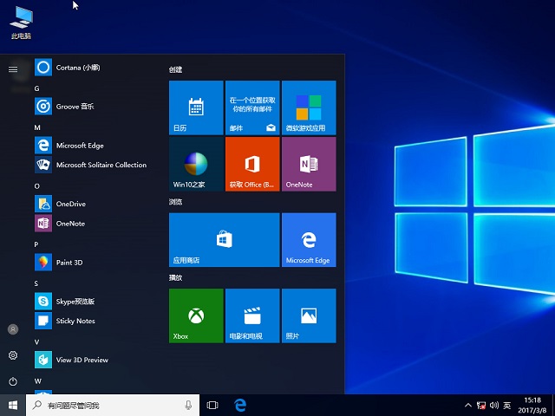This screenshot has width=555, height=416.
Task: Click the Store tile
Action: (x=224, y=240)
